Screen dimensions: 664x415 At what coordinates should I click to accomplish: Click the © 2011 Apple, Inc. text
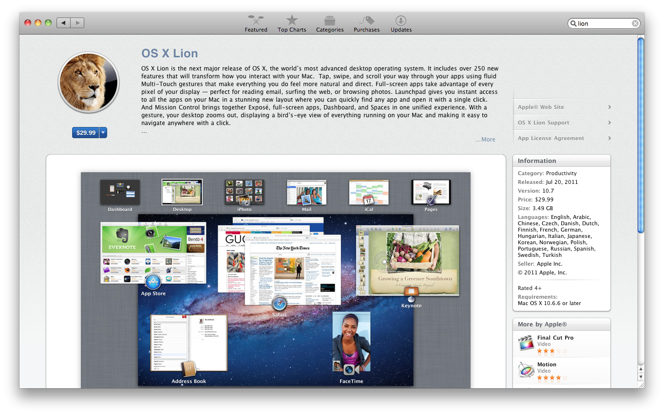542,272
